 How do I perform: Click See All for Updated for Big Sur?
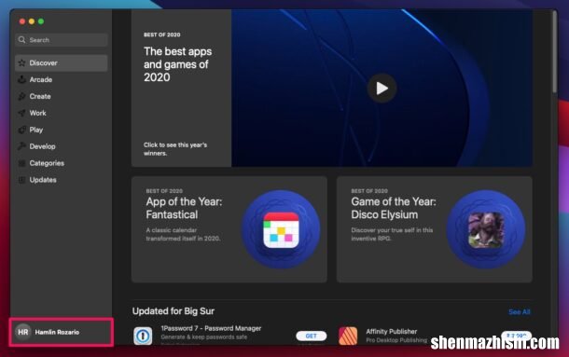tap(520, 312)
